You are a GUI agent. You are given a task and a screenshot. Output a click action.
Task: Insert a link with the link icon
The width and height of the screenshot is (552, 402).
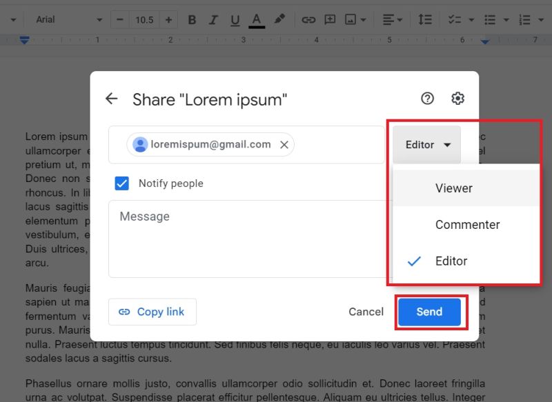point(308,19)
